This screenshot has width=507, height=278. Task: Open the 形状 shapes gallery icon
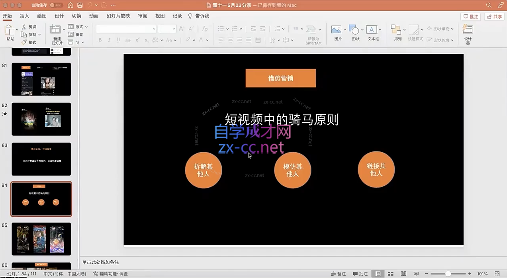(354, 30)
